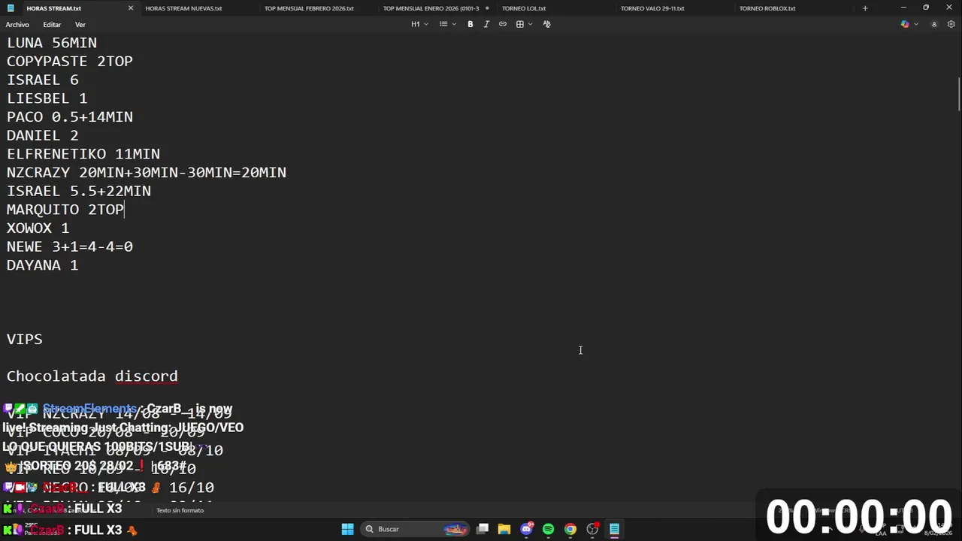Viewport: 962px width, 541px height.
Task: Switch to HORAS STREAM NUEVAS.txt tab
Action: 183,8
